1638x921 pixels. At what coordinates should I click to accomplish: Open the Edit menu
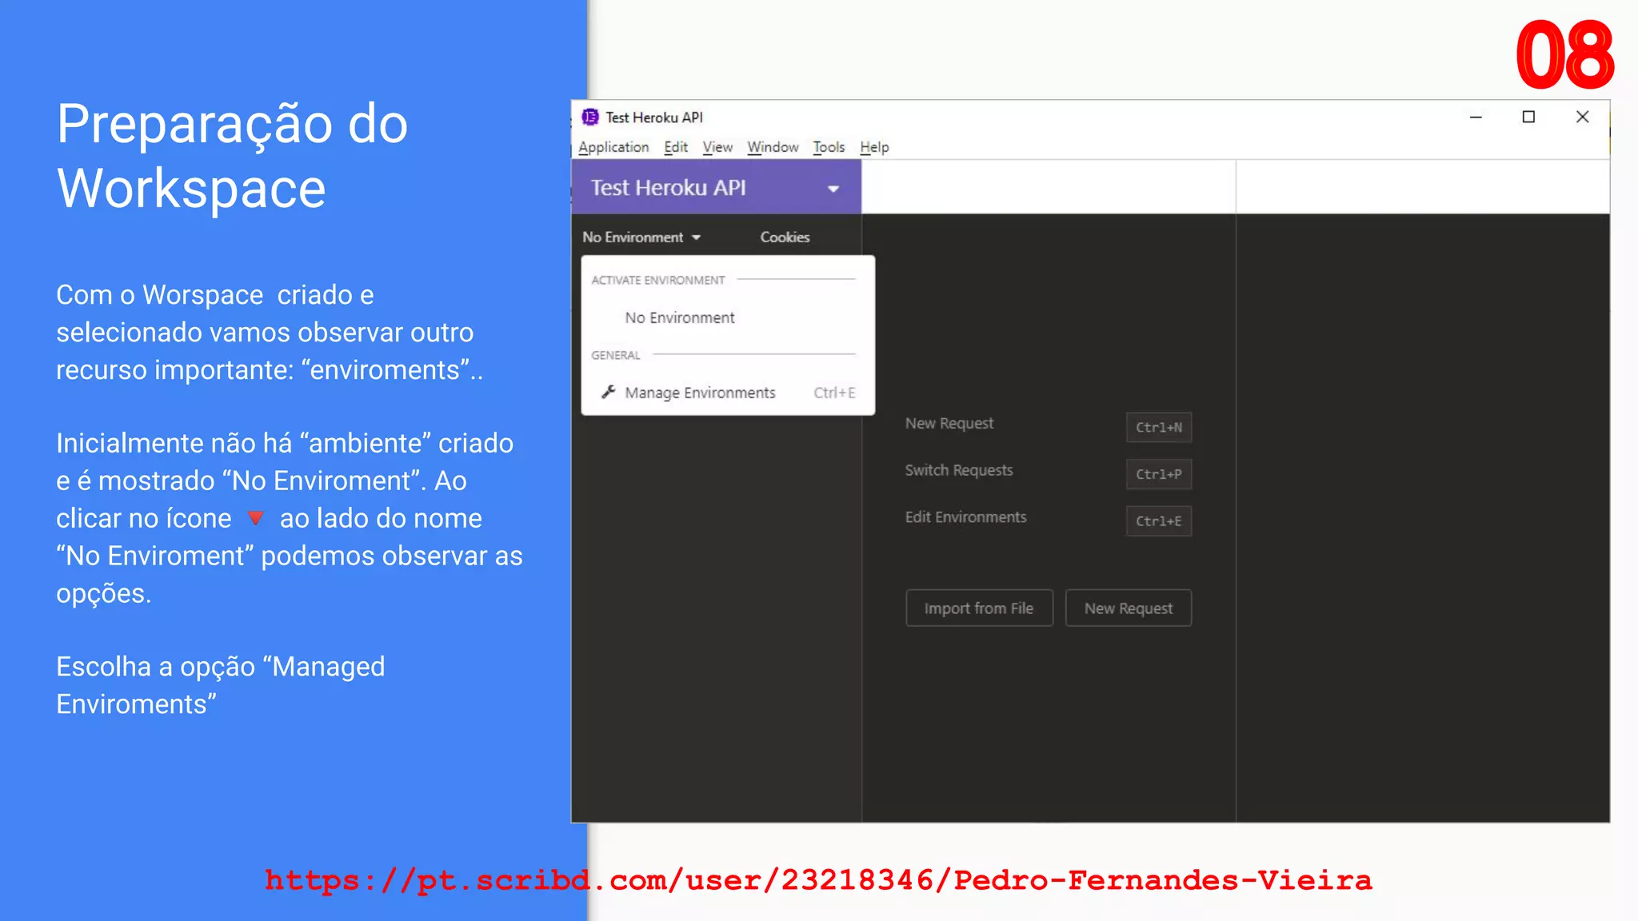tap(676, 147)
